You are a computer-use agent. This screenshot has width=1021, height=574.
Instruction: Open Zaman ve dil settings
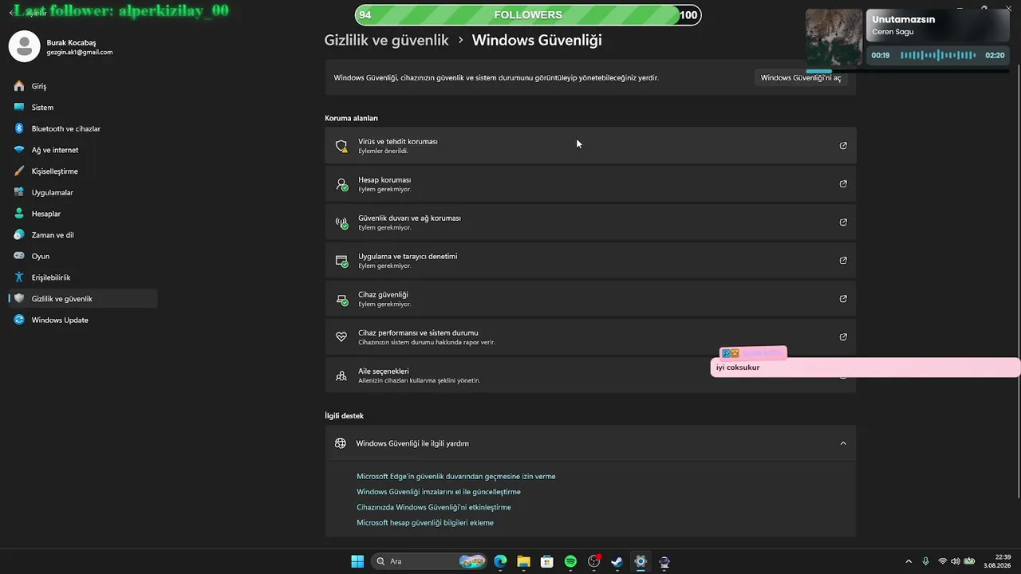83,235
